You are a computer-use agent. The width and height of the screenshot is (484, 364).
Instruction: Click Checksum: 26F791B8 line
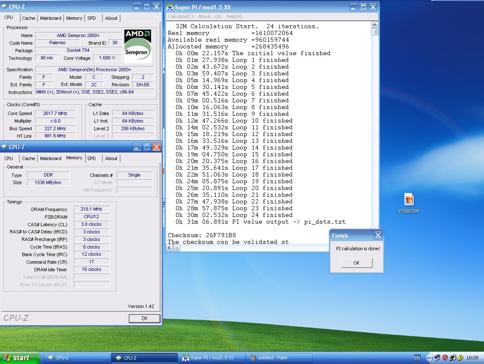click(202, 235)
